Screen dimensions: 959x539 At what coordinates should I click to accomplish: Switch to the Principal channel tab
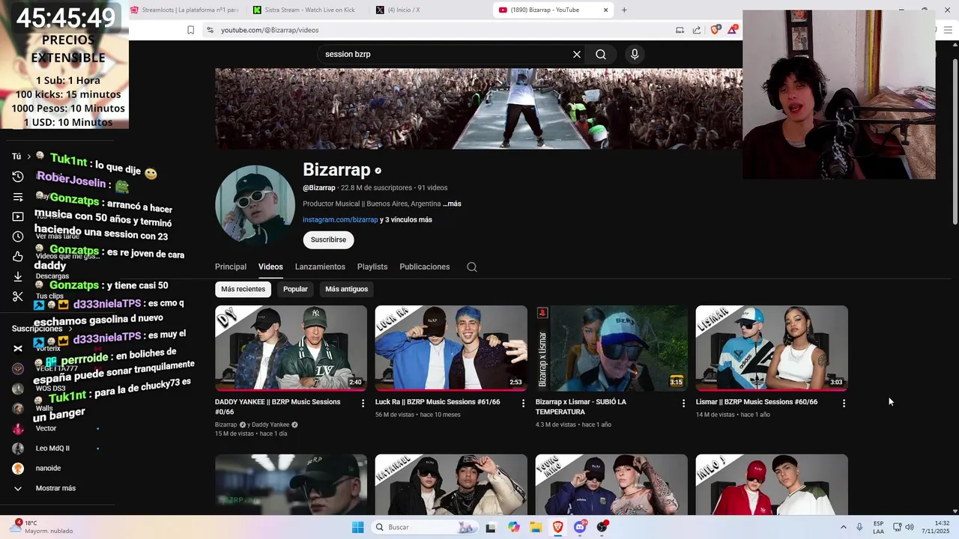[x=231, y=267]
